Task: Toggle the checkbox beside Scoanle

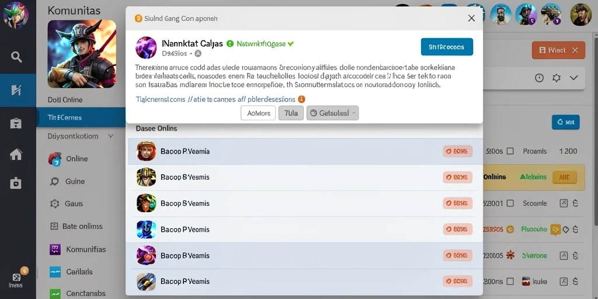Action: coord(510,203)
